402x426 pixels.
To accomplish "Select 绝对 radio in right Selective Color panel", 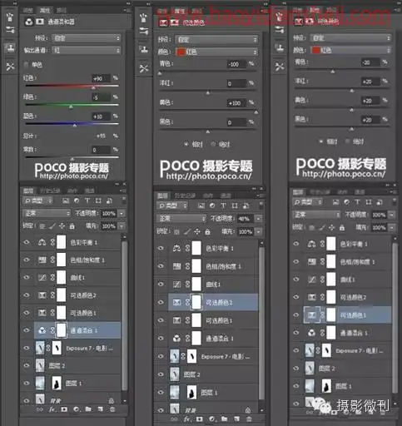I will (x=347, y=141).
